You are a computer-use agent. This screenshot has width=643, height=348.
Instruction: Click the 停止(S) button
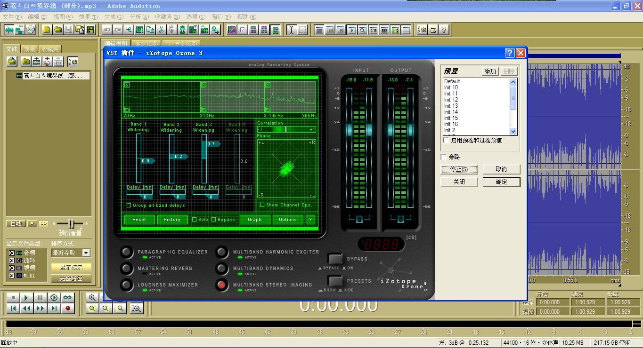[x=459, y=169]
